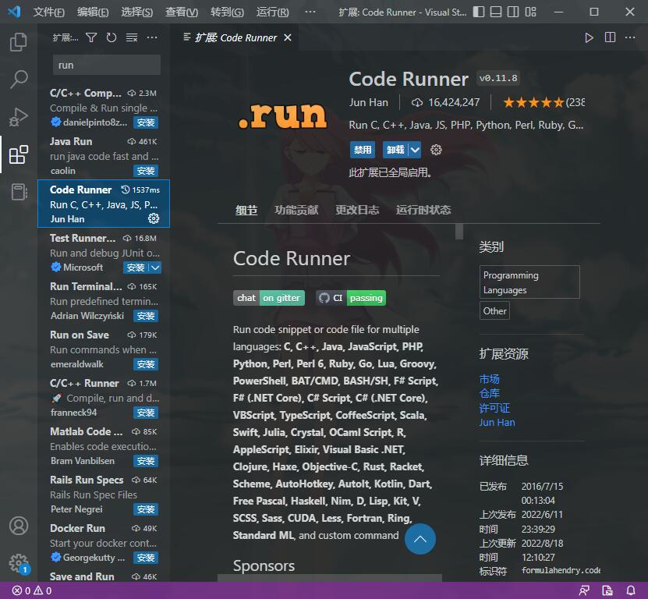Open the overflow menu dots in menu bar
The height and width of the screenshot is (599, 648).
click(x=310, y=12)
